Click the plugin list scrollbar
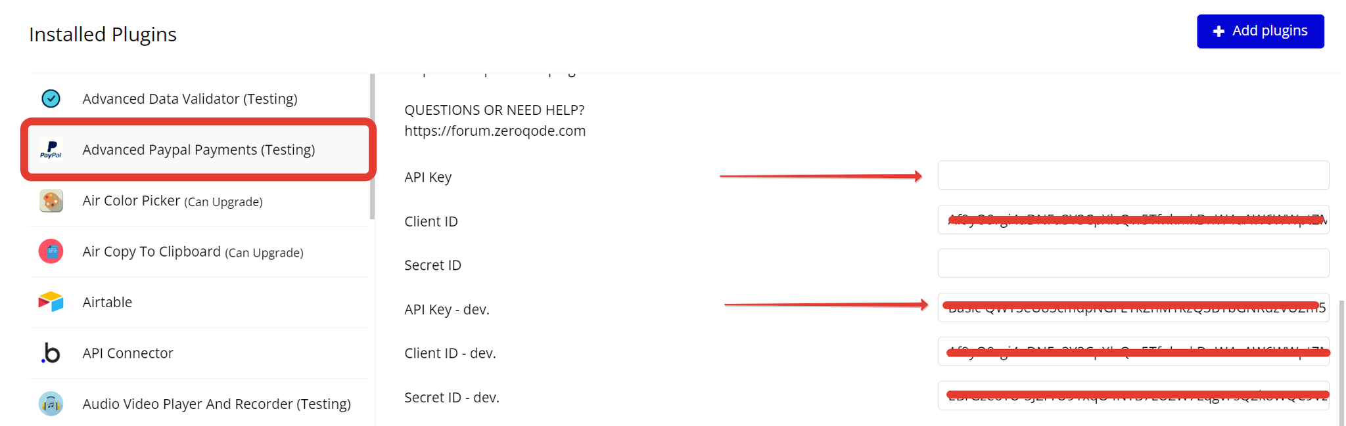The image size is (1346, 426). [x=372, y=146]
